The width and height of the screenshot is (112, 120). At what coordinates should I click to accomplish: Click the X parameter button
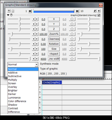[x=54, y=19]
